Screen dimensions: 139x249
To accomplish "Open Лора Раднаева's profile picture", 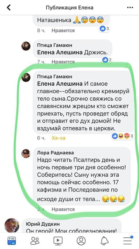I will [x=26, y=154].
